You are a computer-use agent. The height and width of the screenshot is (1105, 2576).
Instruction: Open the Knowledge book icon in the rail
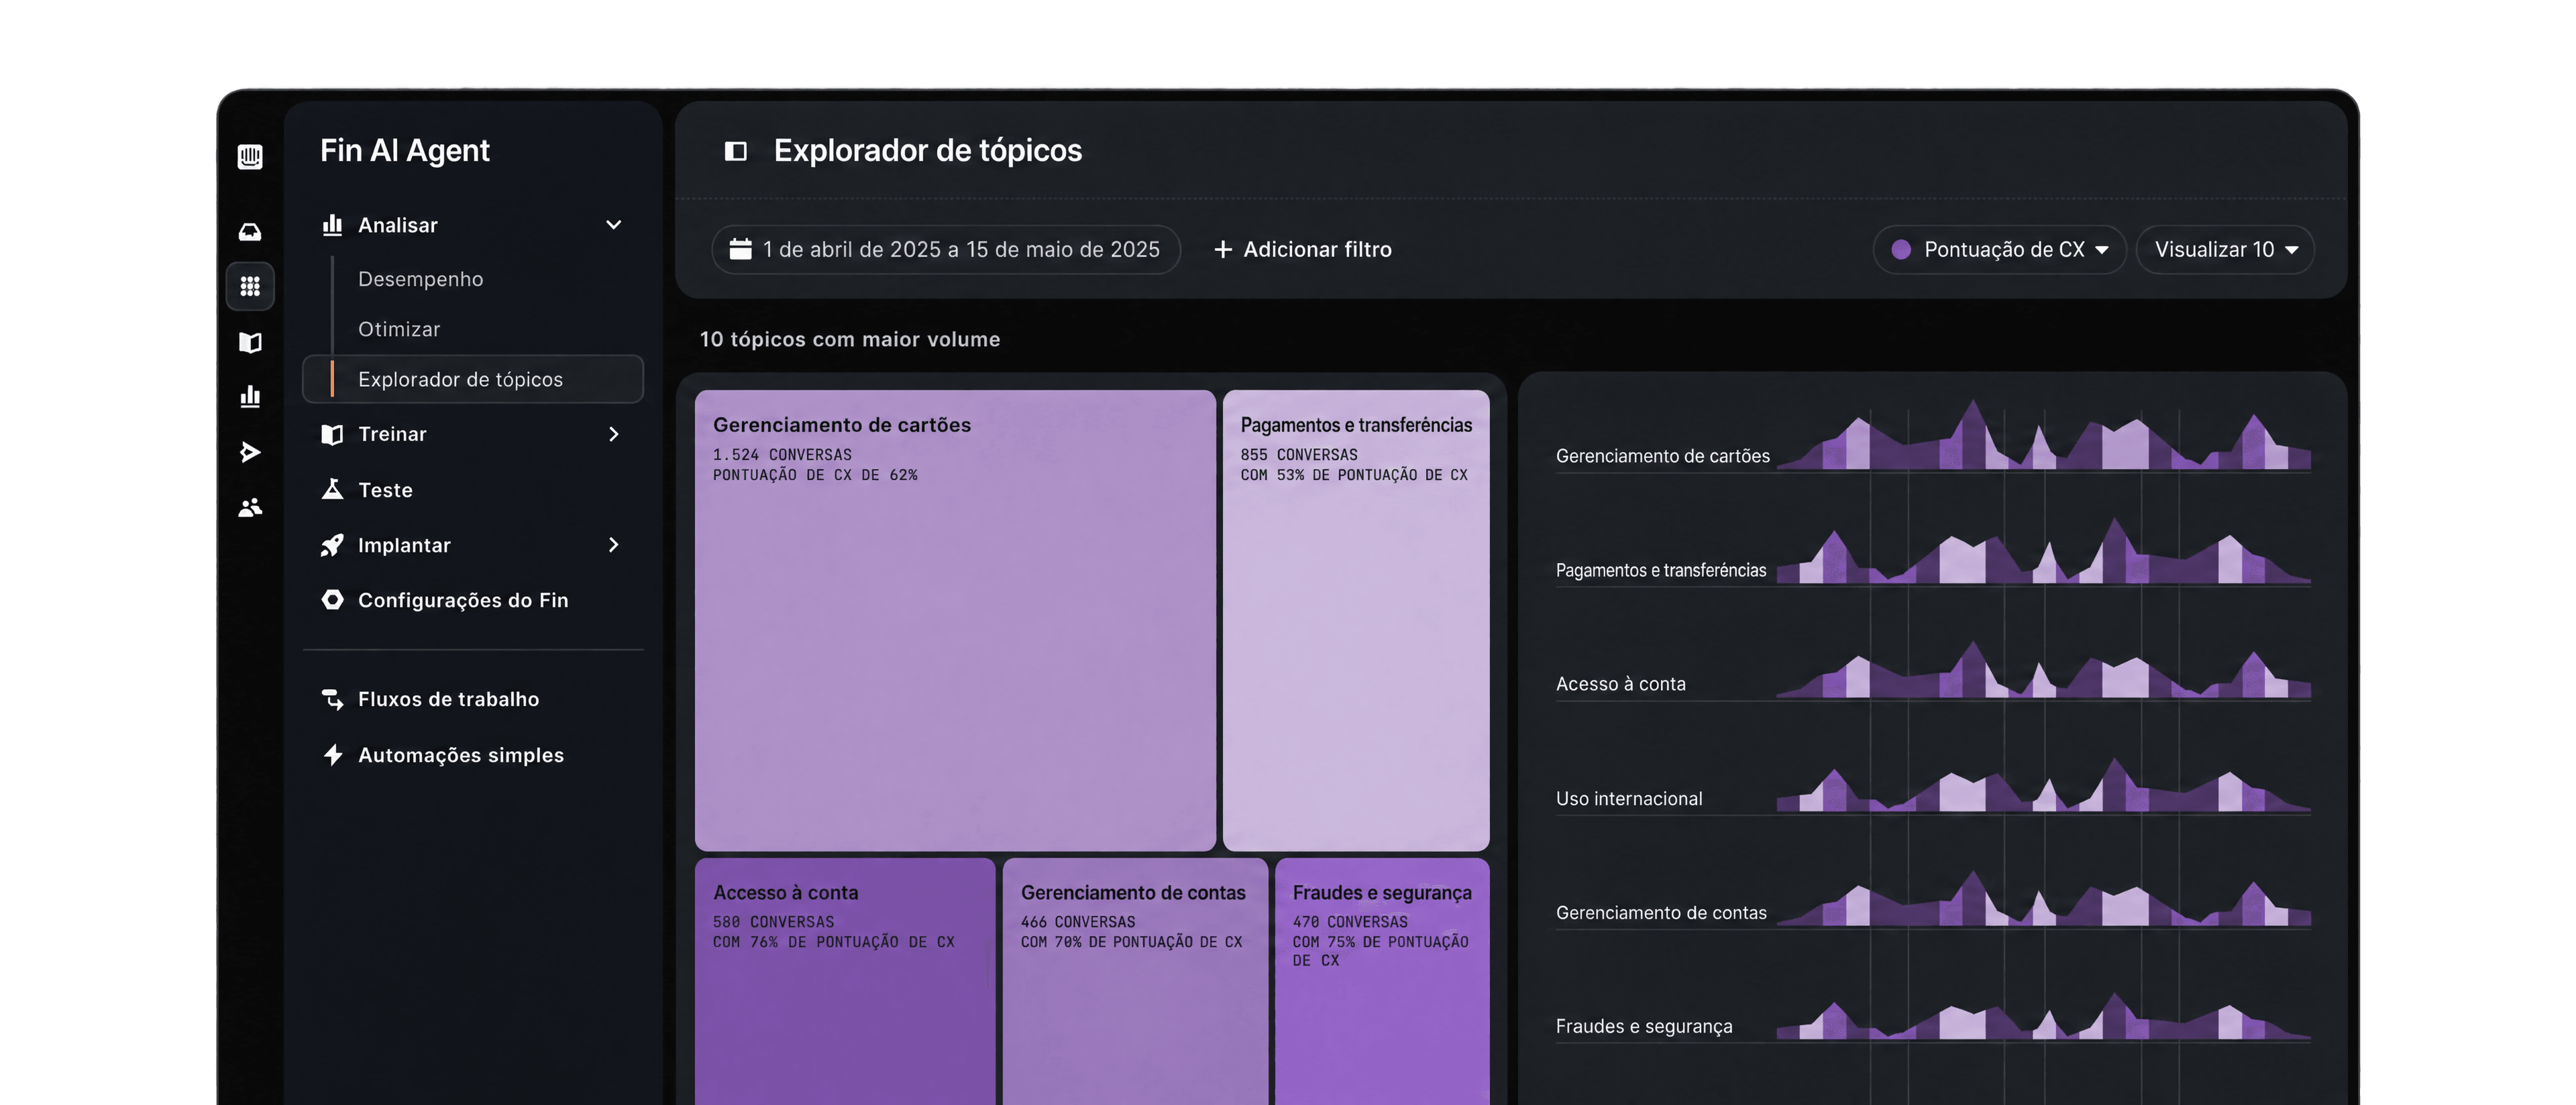[x=250, y=343]
